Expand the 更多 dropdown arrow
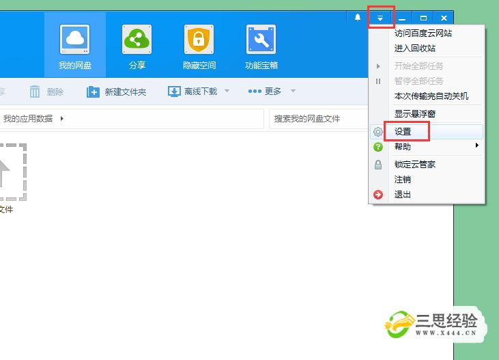The image size is (499, 360). (293, 91)
